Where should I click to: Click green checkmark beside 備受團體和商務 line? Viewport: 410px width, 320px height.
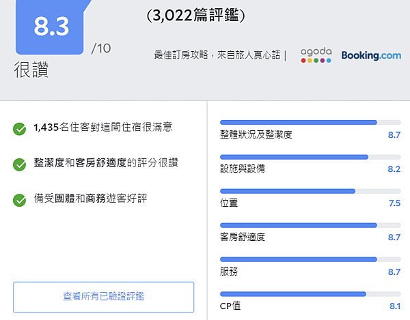(20, 200)
